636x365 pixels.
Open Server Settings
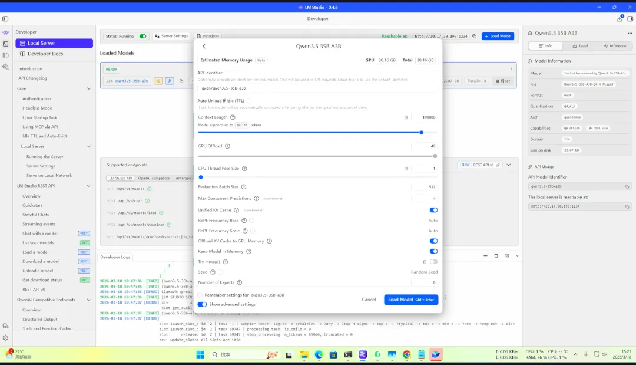pos(171,36)
